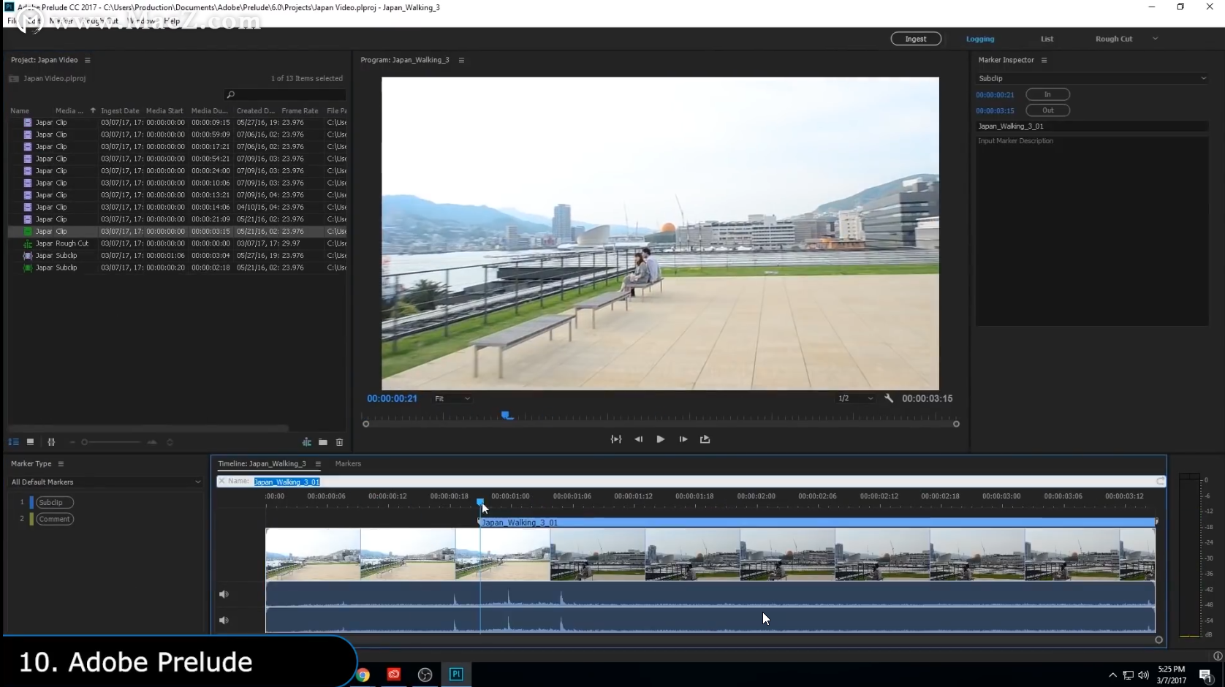Set marker Out point button

coord(1047,110)
